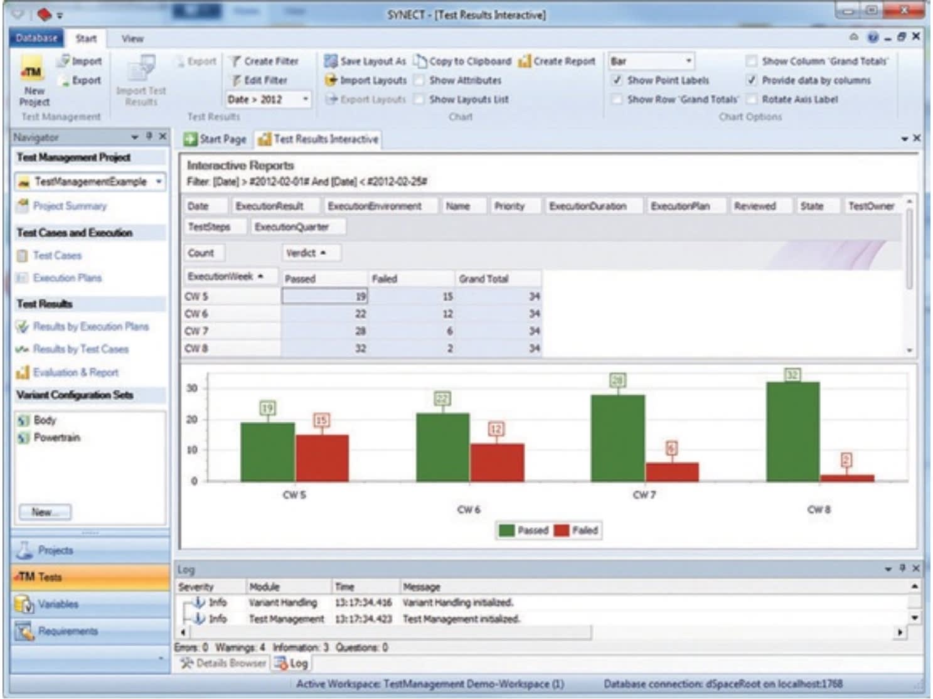Image resolution: width=933 pixels, height=699 pixels.
Task: Enable the Rotate Axis Label checkbox
Action: (751, 99)
